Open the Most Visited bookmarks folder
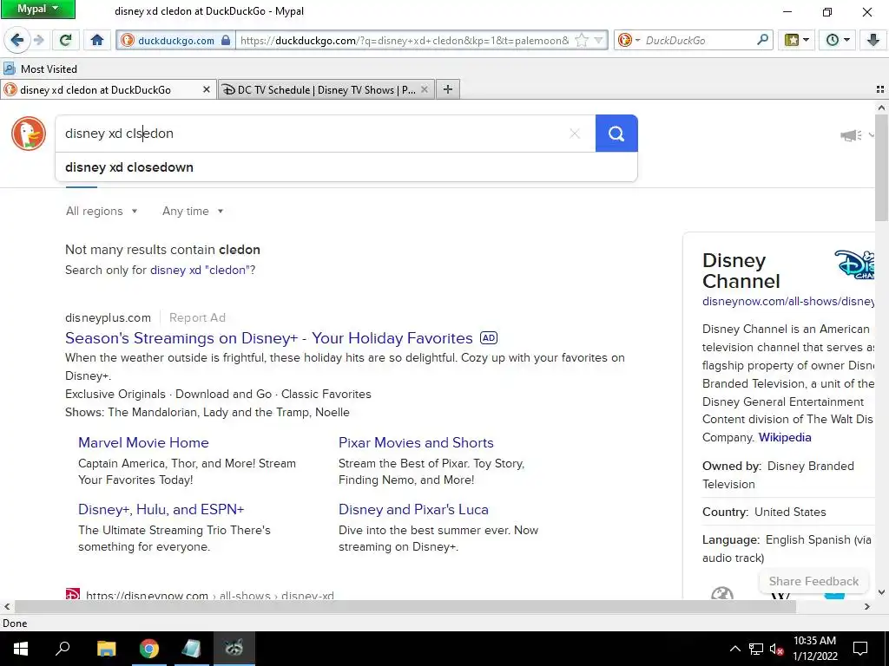The height and width of the screenshot is (666, 889). (41, 69)
